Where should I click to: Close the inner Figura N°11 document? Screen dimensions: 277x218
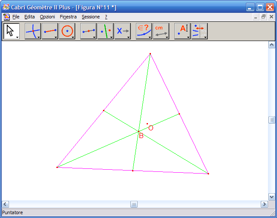271,17
